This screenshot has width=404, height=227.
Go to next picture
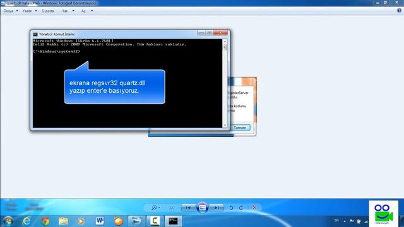pos(217,207)
